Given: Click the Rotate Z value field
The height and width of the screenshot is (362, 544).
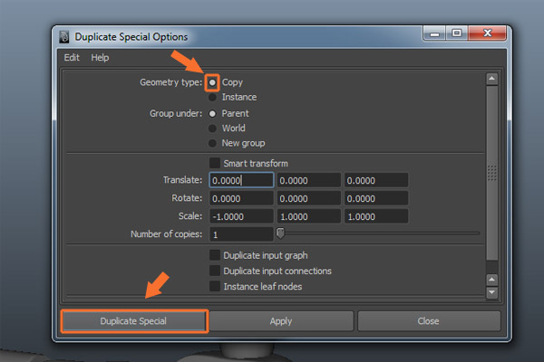Looking at the screenshot, I should point(376,198).
